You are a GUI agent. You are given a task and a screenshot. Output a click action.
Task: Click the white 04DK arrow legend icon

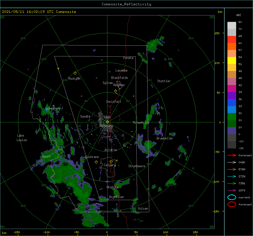[232, 162]
